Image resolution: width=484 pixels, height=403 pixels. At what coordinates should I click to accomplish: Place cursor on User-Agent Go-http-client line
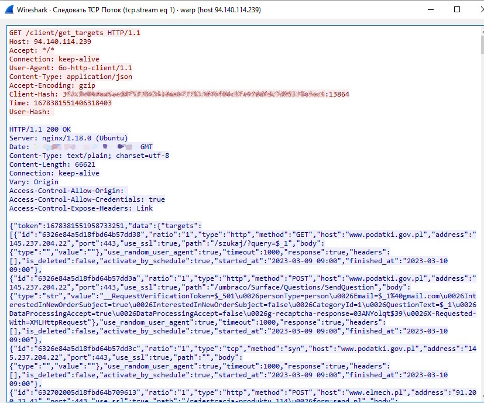(x=71, y=68)
